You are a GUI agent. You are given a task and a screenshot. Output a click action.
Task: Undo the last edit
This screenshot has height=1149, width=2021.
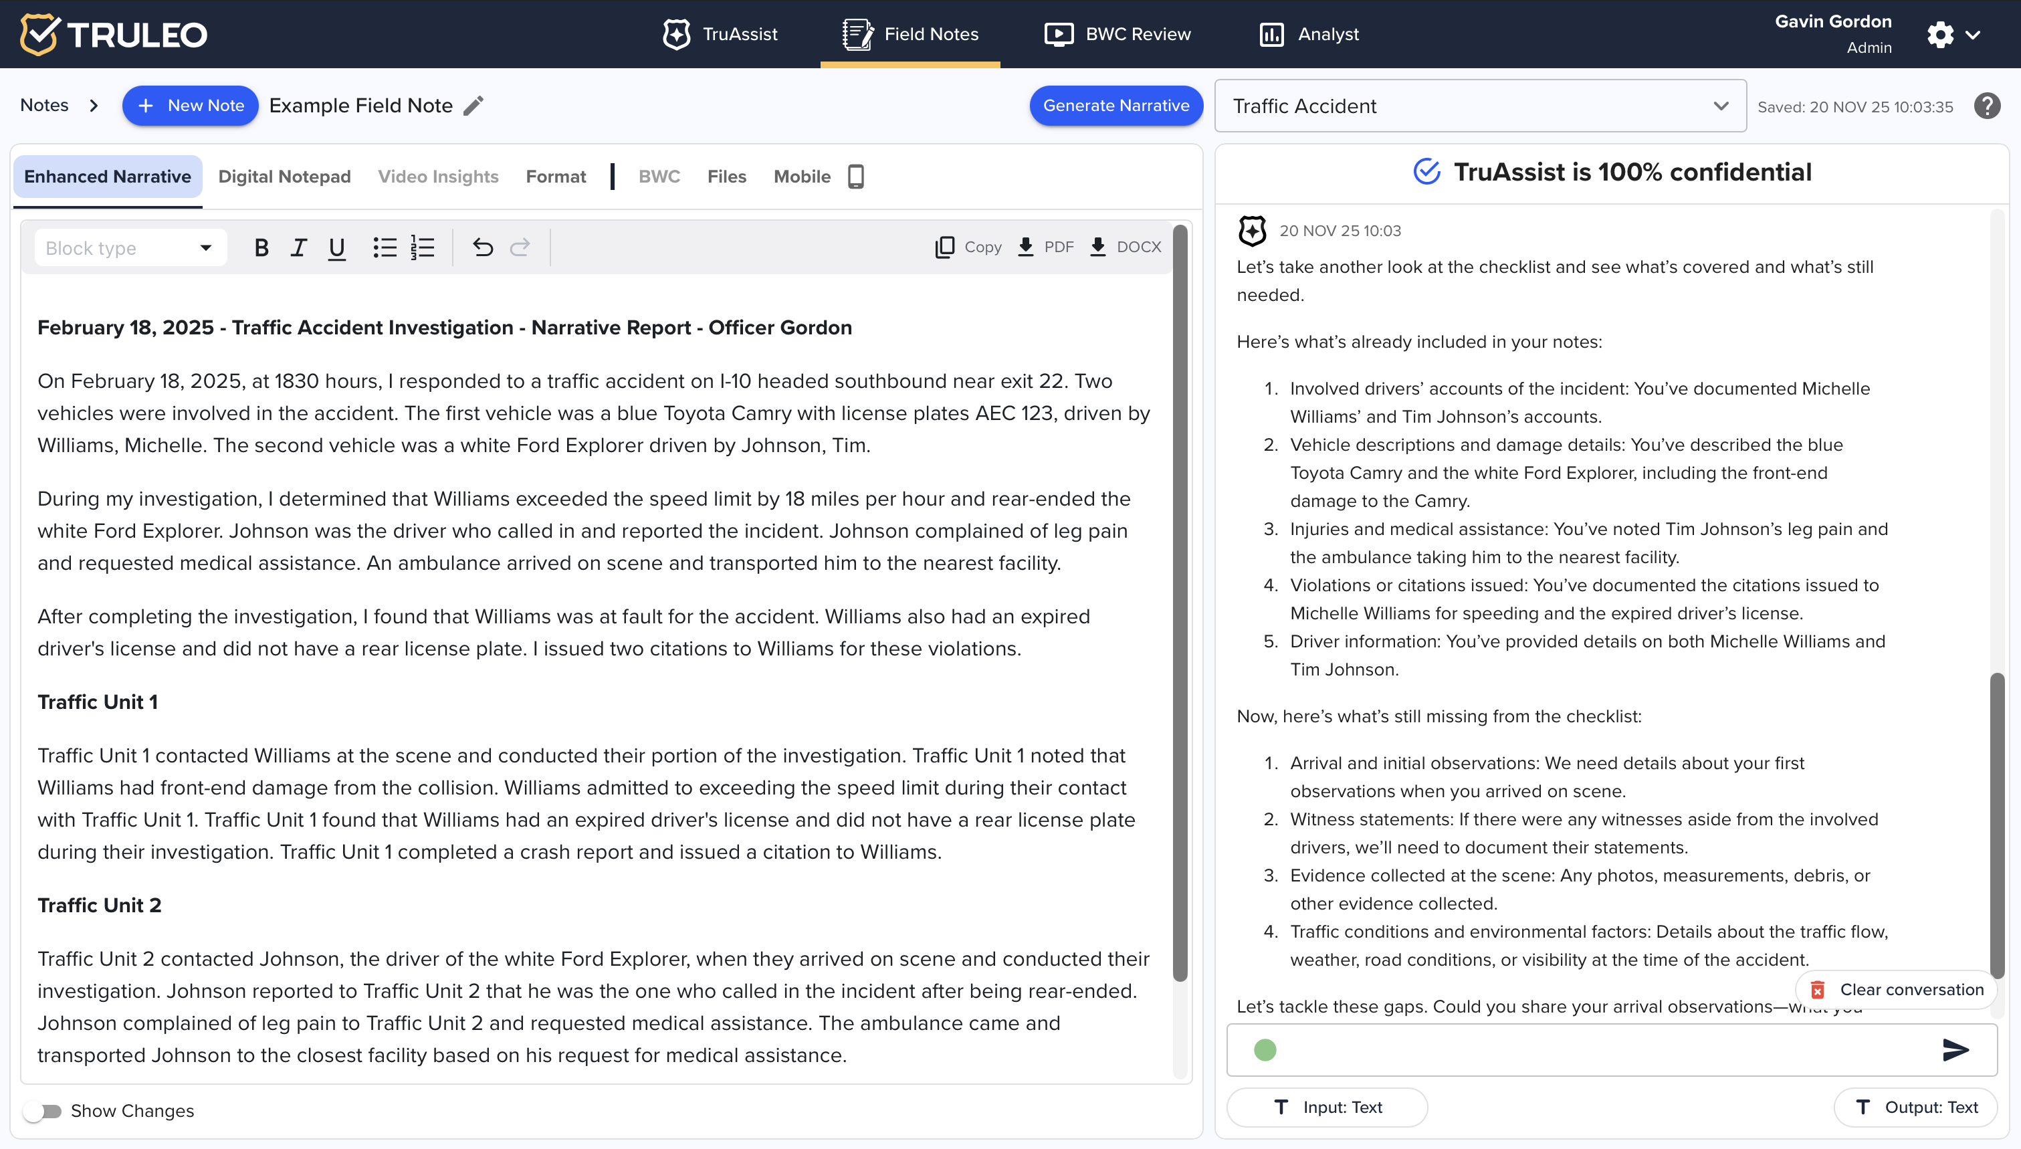pos(482,248)
